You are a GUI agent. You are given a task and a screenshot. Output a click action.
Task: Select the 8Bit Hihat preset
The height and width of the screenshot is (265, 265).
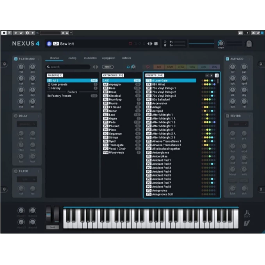(171, 84)
